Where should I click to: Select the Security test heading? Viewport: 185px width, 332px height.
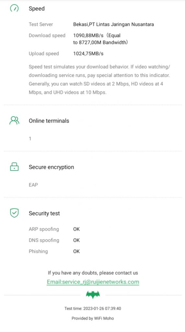(44, 213)
